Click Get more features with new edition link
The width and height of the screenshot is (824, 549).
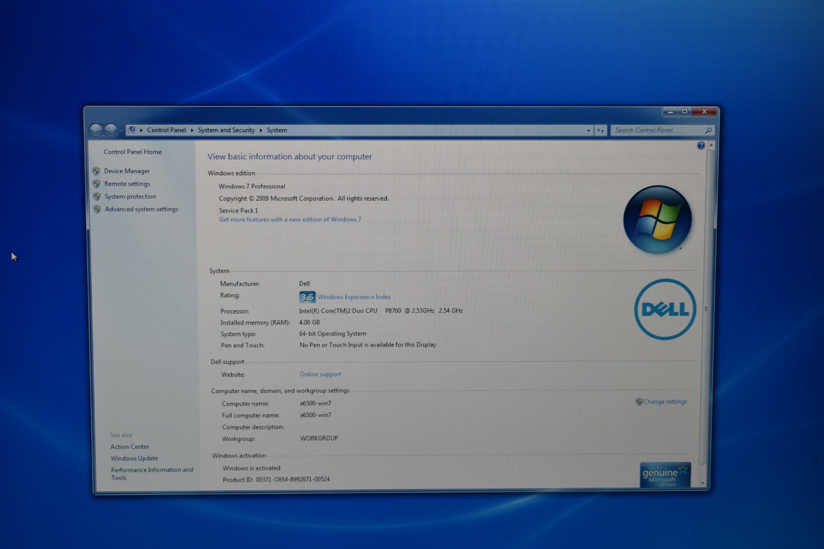coord(290,220)
